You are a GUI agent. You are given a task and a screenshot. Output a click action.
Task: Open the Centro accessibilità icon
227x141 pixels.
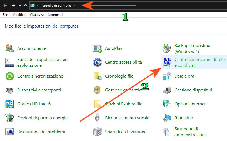[98, 62]
